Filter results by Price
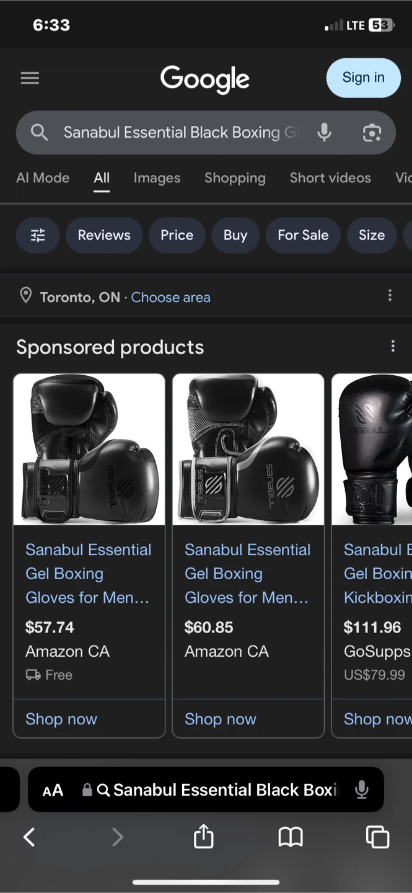Viewport: 412px width, 893px height. 177,235
